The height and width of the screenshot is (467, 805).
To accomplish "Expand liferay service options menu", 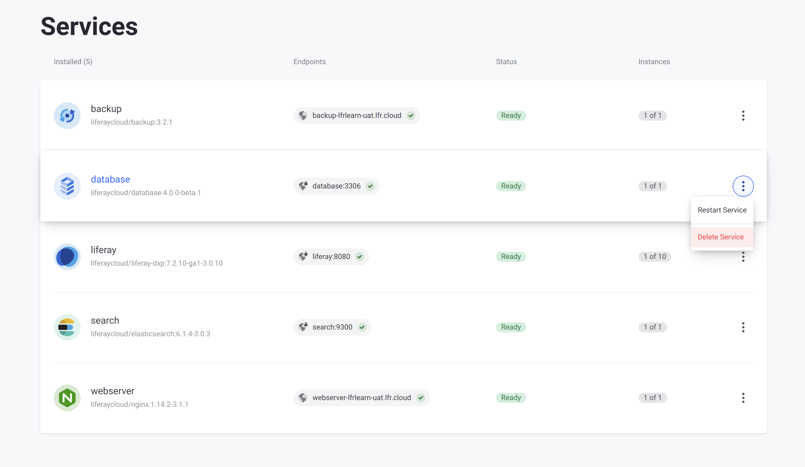I will click(743, 256).
